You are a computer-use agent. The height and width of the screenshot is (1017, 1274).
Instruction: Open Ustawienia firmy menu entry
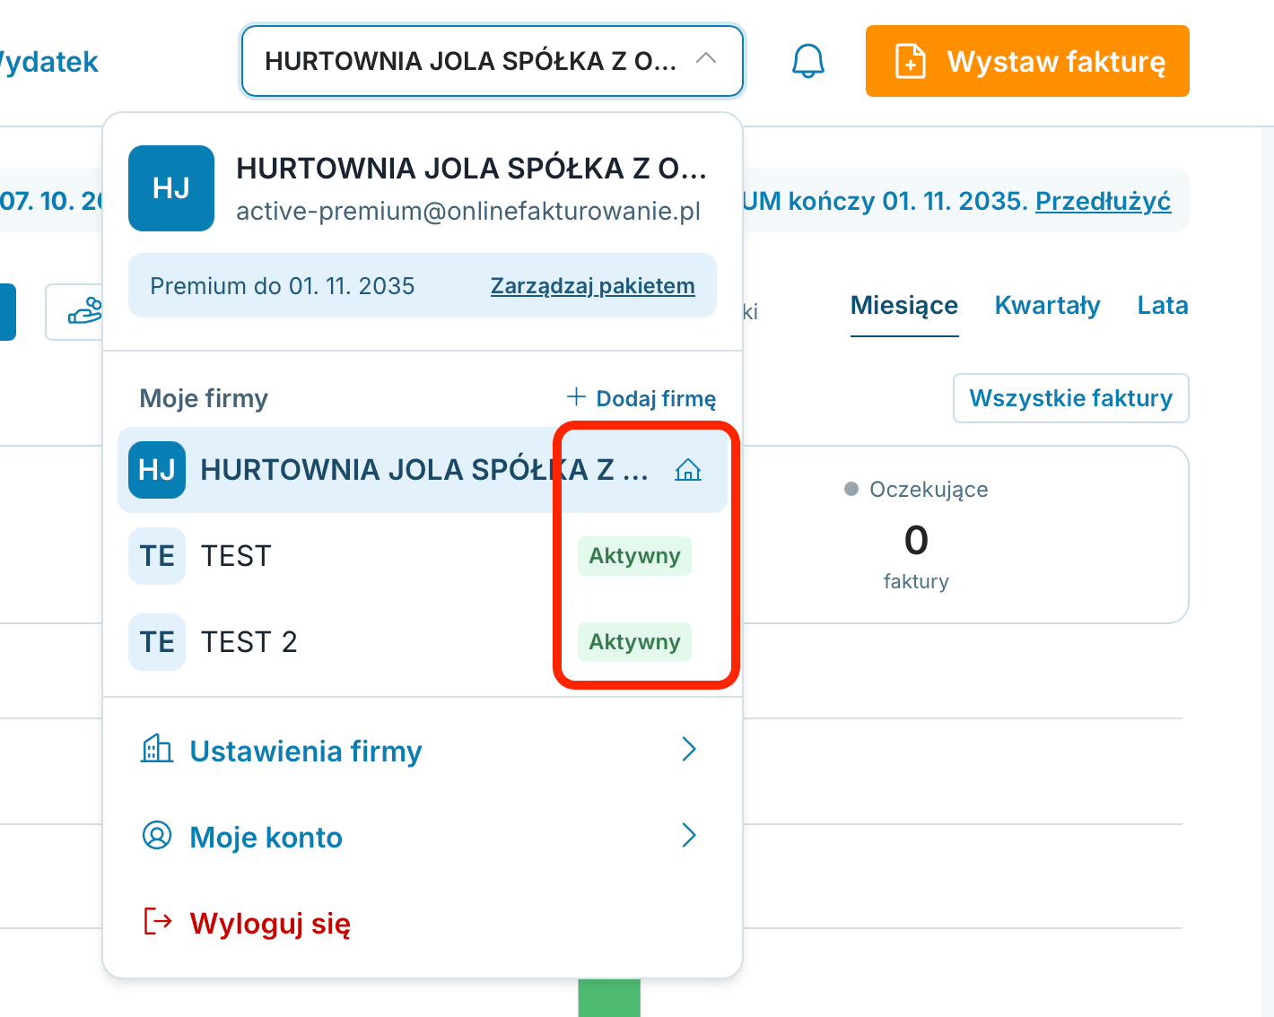click(423, 750)
